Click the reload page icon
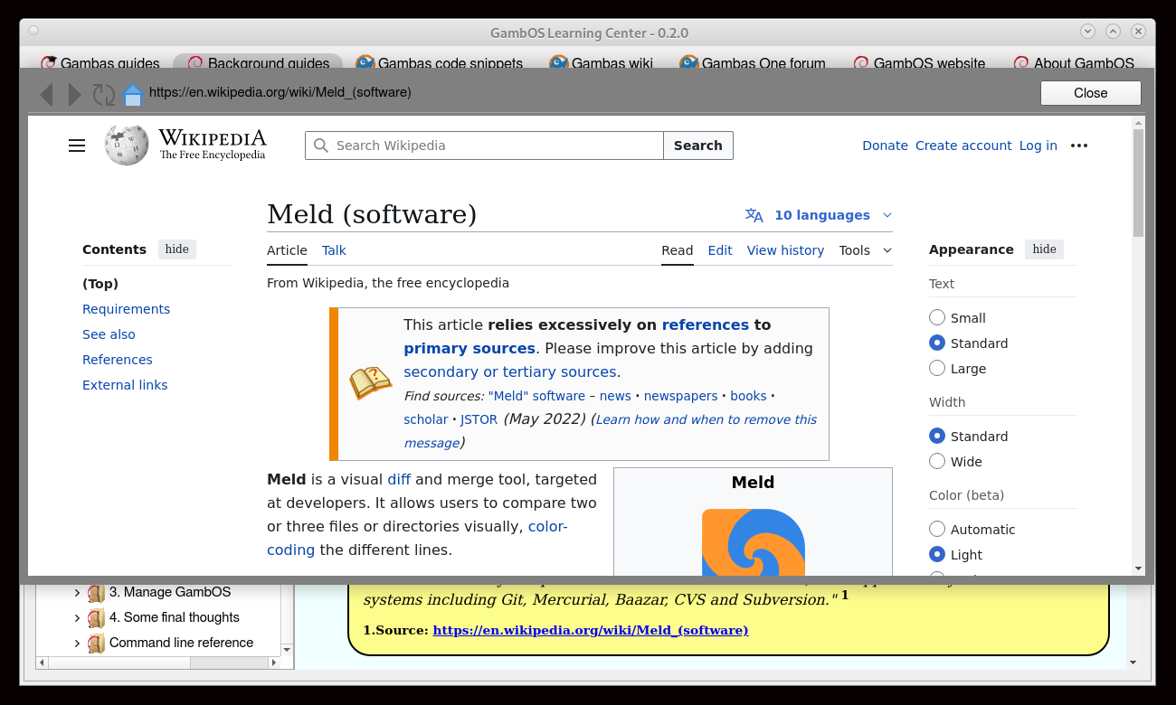The width and height of the screenshot is (1176, 705). click(x=104, y=94)
